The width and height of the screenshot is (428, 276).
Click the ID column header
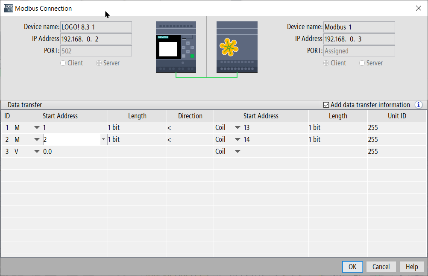tap(7, 116)
